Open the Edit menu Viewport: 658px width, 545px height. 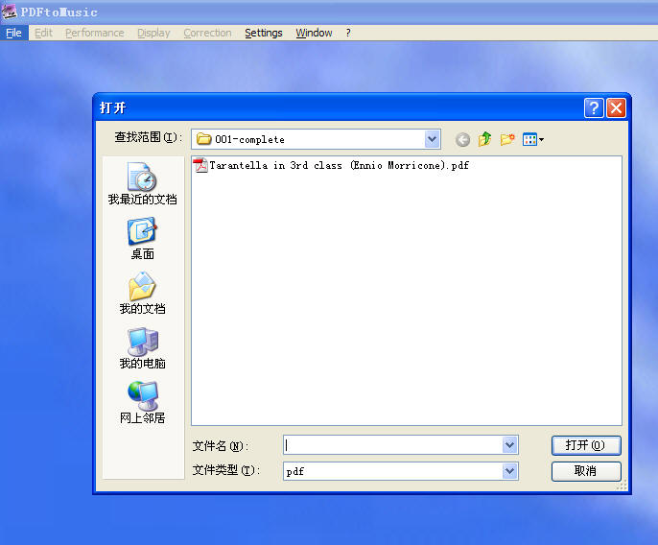(x=44, y=33)
